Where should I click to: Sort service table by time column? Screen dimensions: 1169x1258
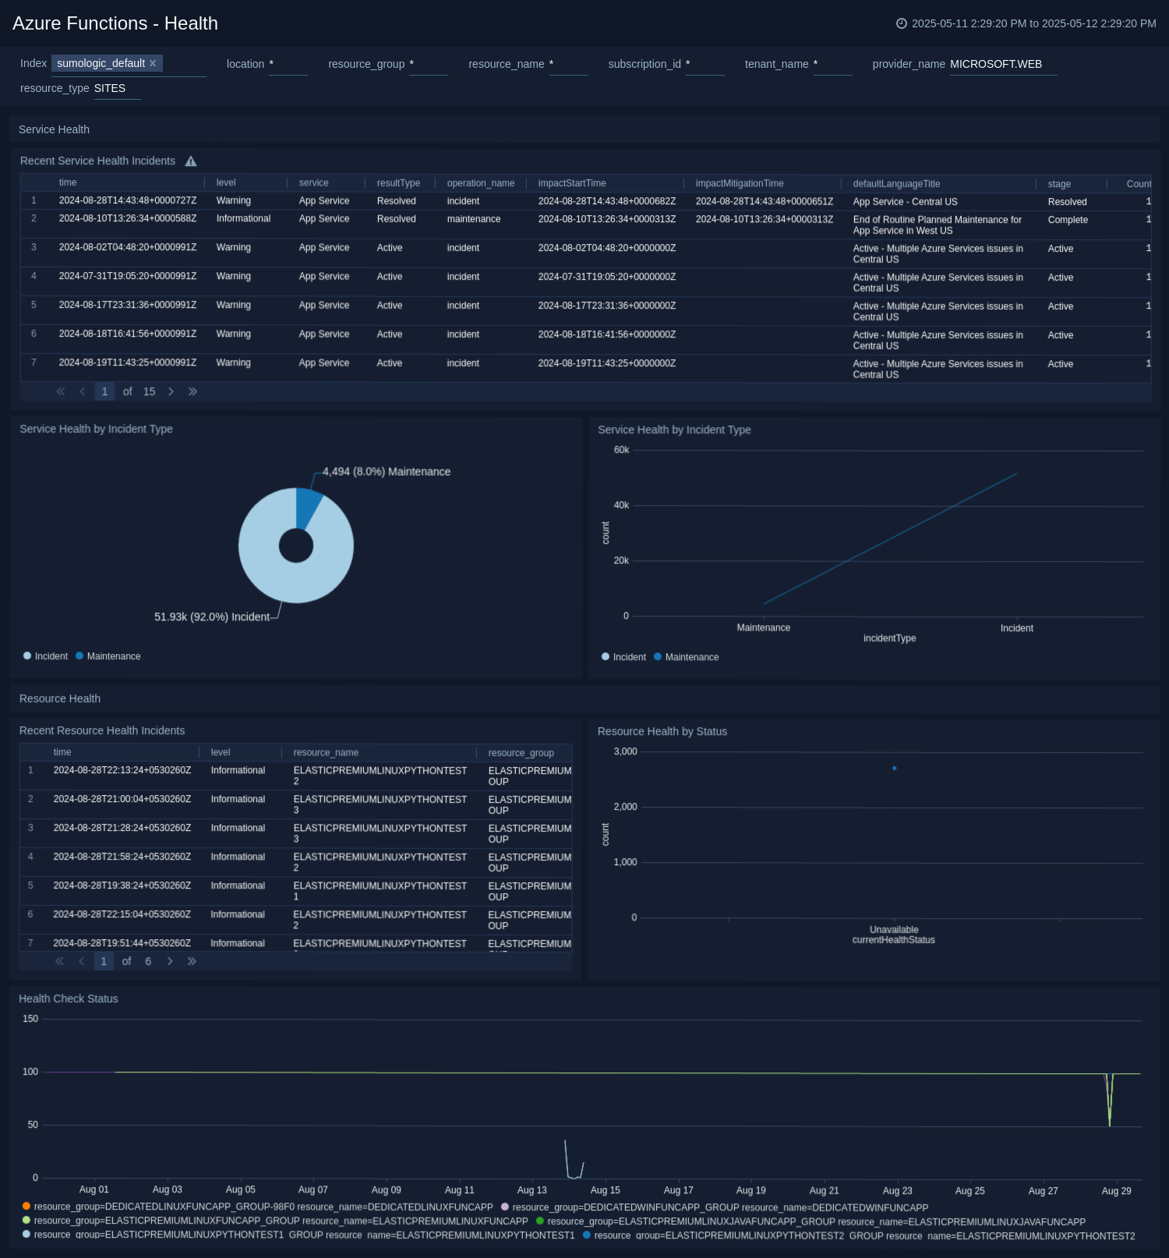[68, 182]
